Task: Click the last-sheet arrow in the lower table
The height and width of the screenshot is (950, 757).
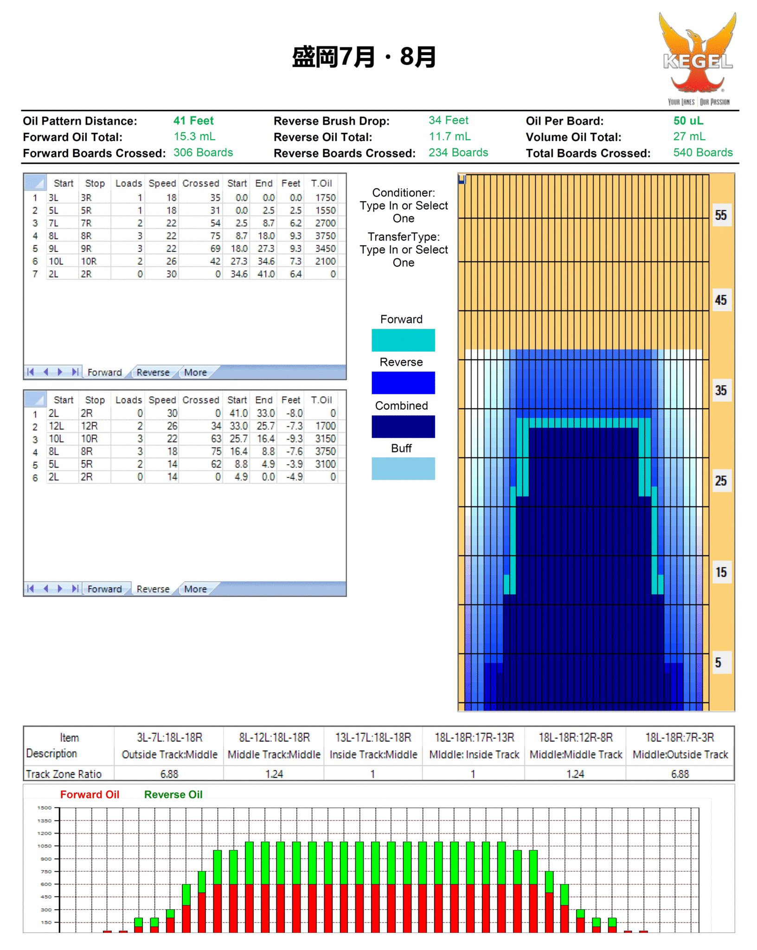Action: (75, 588)
